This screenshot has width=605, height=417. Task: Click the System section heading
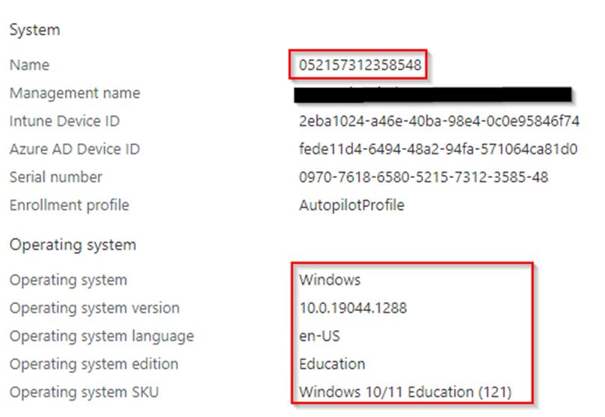pyautogui.click(x=34, y=30)
